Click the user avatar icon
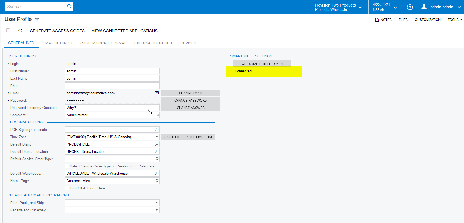This screenshot has height=223, width=464. 424,7
